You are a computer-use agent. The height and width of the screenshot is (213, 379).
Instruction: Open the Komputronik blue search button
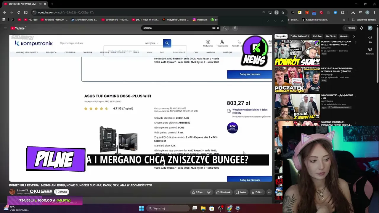tap(167, 43)
